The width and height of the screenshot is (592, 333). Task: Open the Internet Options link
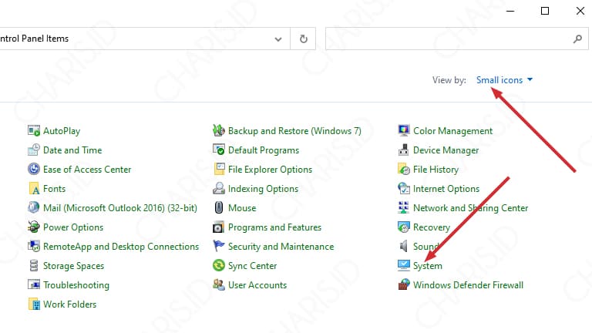(446, 189)
